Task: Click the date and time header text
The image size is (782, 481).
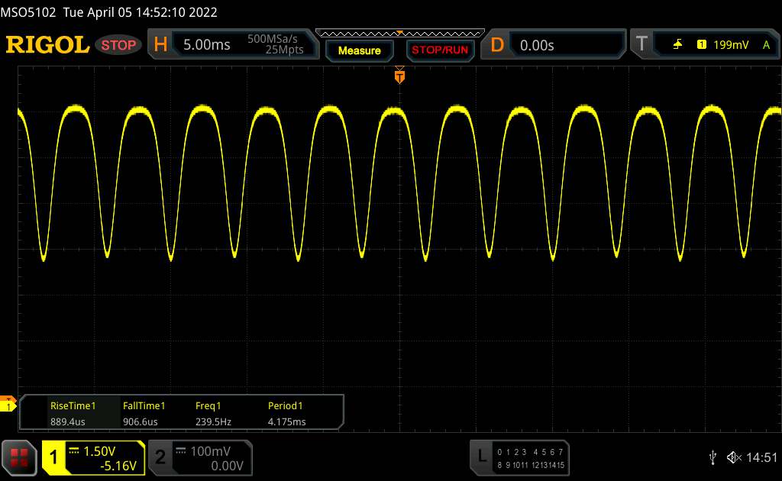Action: pyautogui.click(x=141, y=12)
